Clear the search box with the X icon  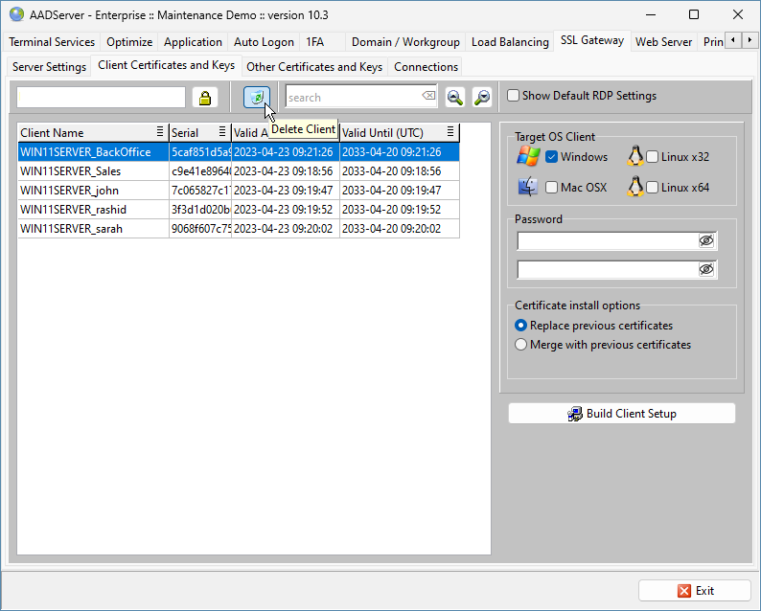click(x=428, y=97)
